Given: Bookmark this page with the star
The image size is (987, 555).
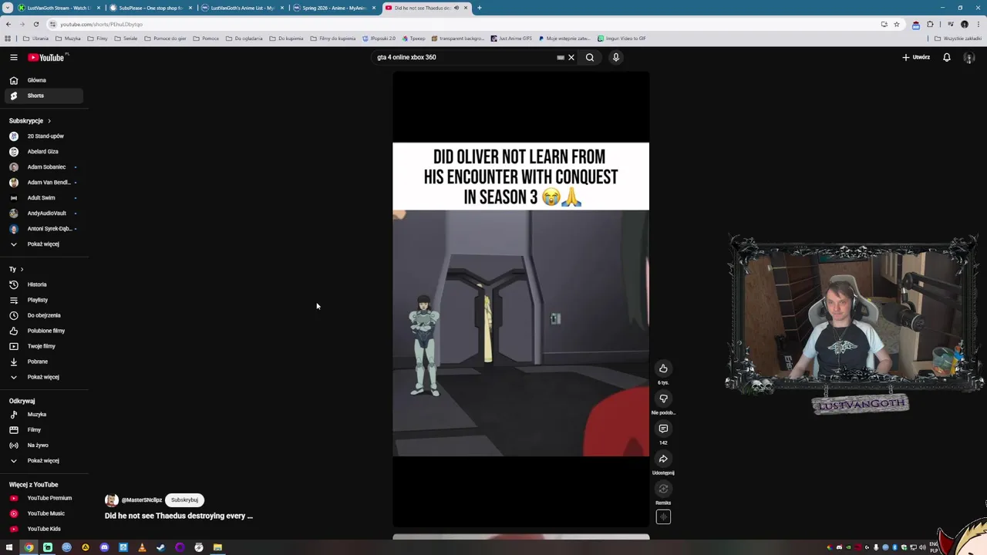Looking at the screenshot, I should pos(897,24).
